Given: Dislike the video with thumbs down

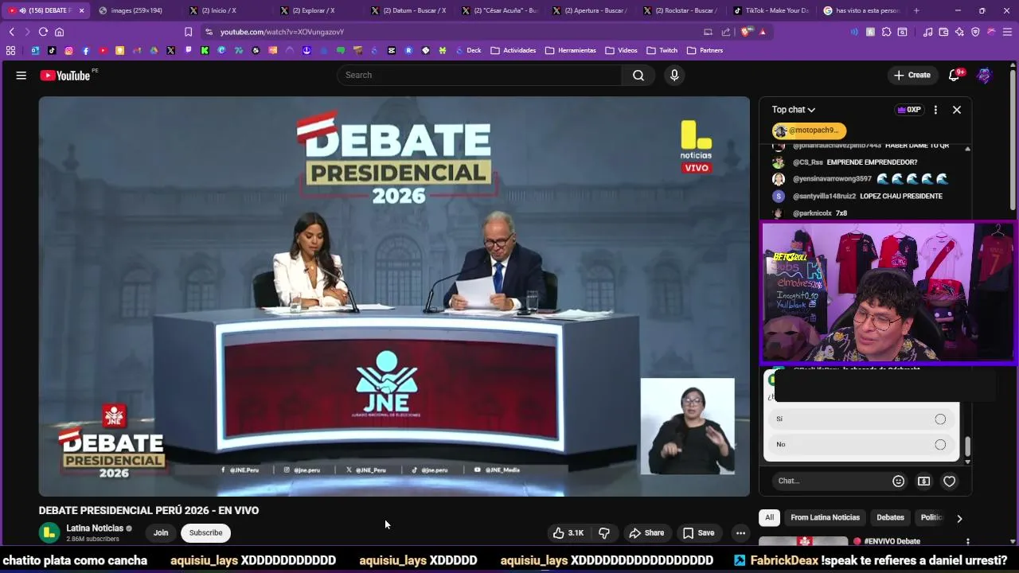Looking at the screenshot, I should pos(604,533).
